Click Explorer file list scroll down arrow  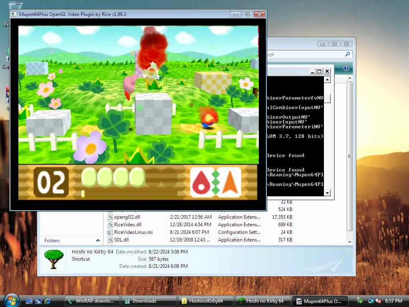[x=350, y=241]
